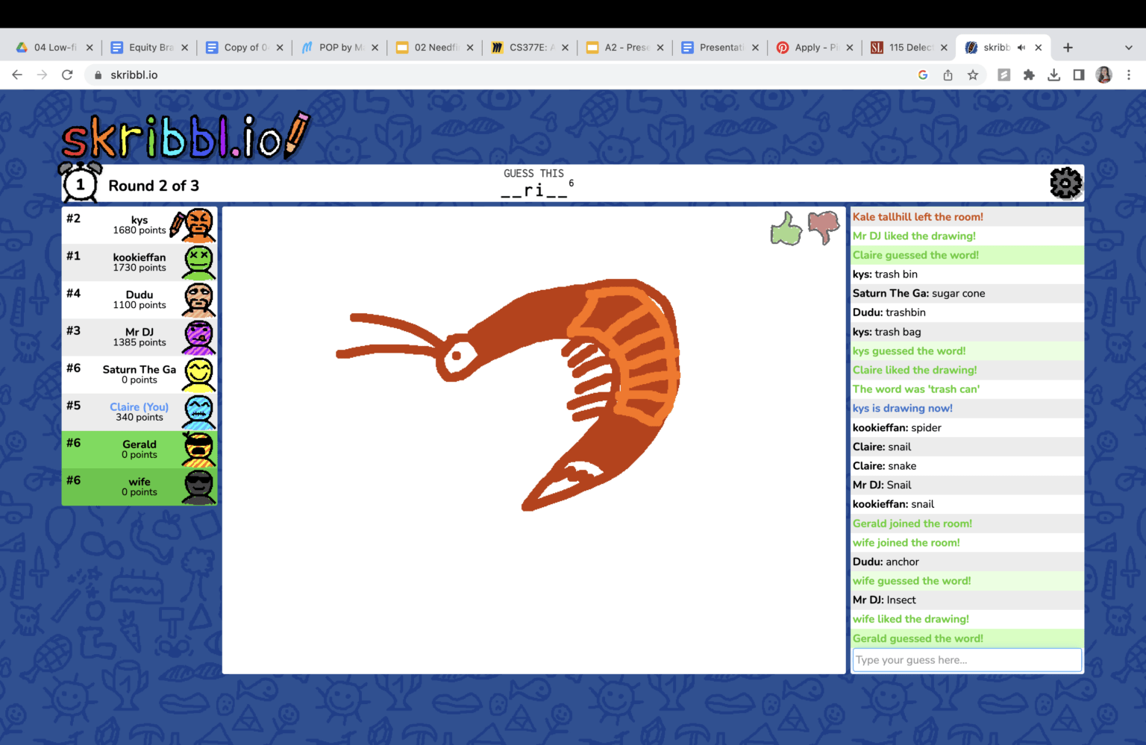Click the skribbl.io address bar URL
The image size is (1146, 745).
click(x=134, y=75)
